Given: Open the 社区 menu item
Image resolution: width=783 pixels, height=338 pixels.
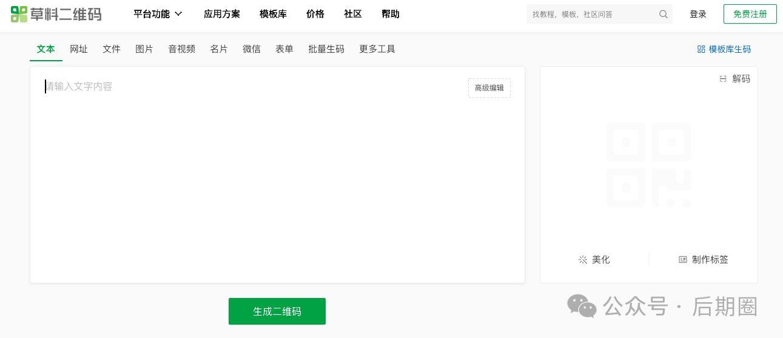Looking at the screenshot, I should click(353, 14).
